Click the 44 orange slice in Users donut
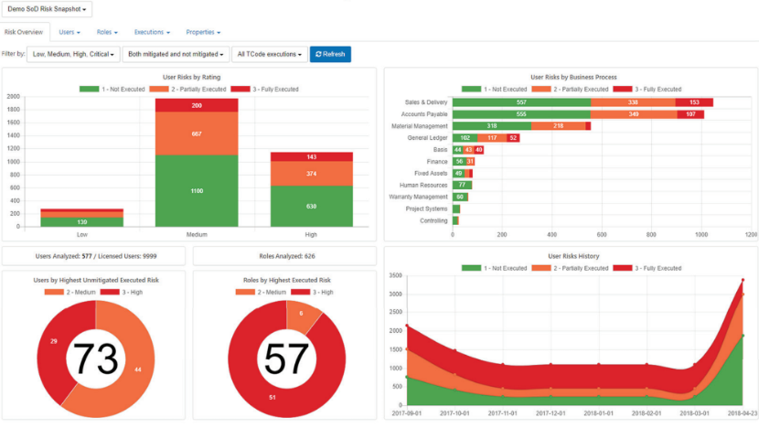The height and width of the screenshot is (428, 759). [x=138, y=369]
